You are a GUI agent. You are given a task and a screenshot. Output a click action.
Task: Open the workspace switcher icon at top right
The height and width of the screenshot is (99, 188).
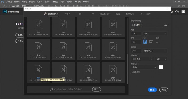183,6
